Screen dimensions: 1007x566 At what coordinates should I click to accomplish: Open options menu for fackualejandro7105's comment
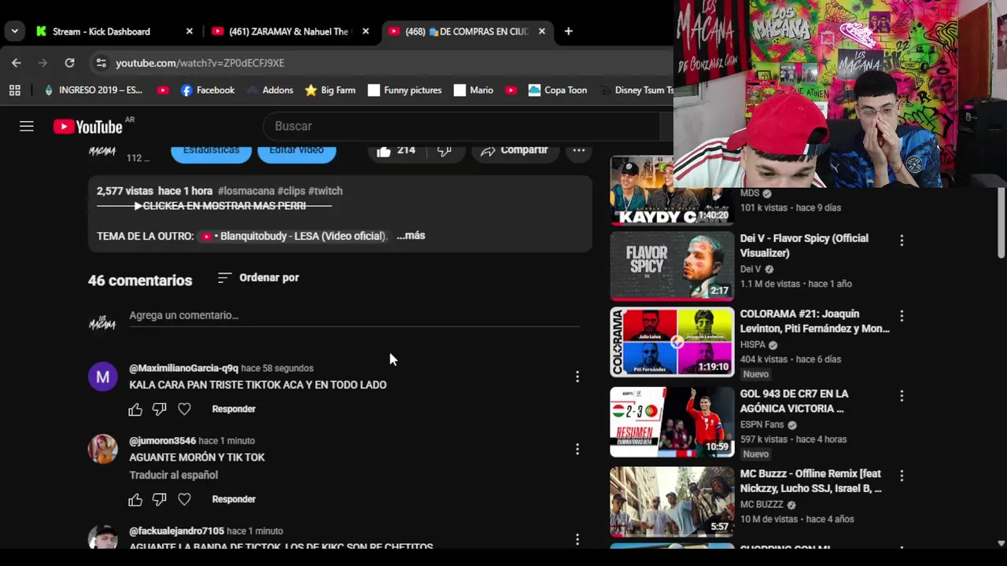(x=577, y=539)
